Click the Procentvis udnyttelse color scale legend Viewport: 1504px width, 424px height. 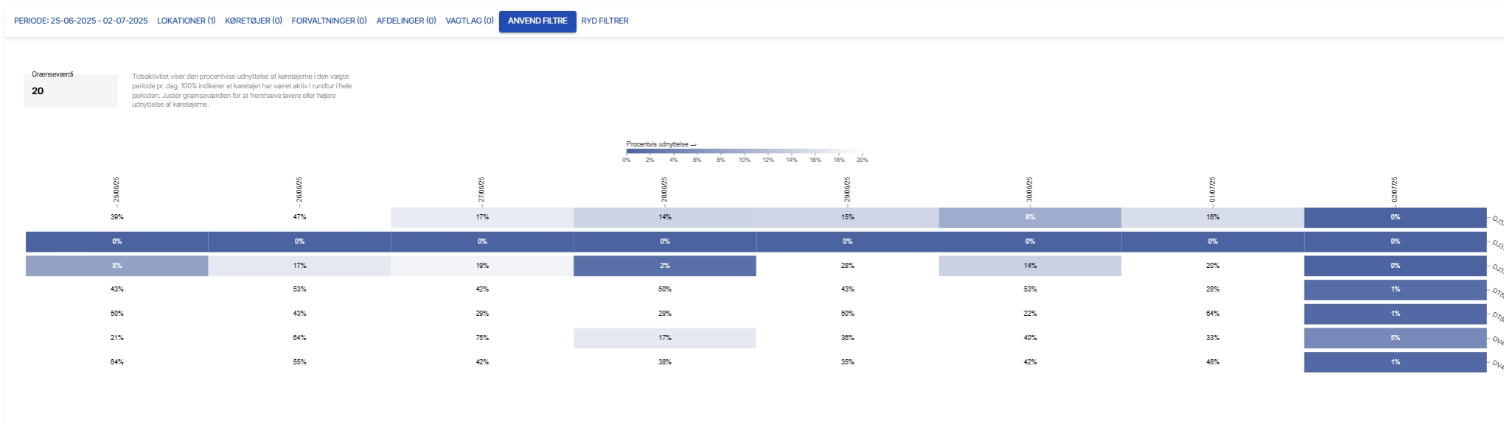tap(743, 152)
